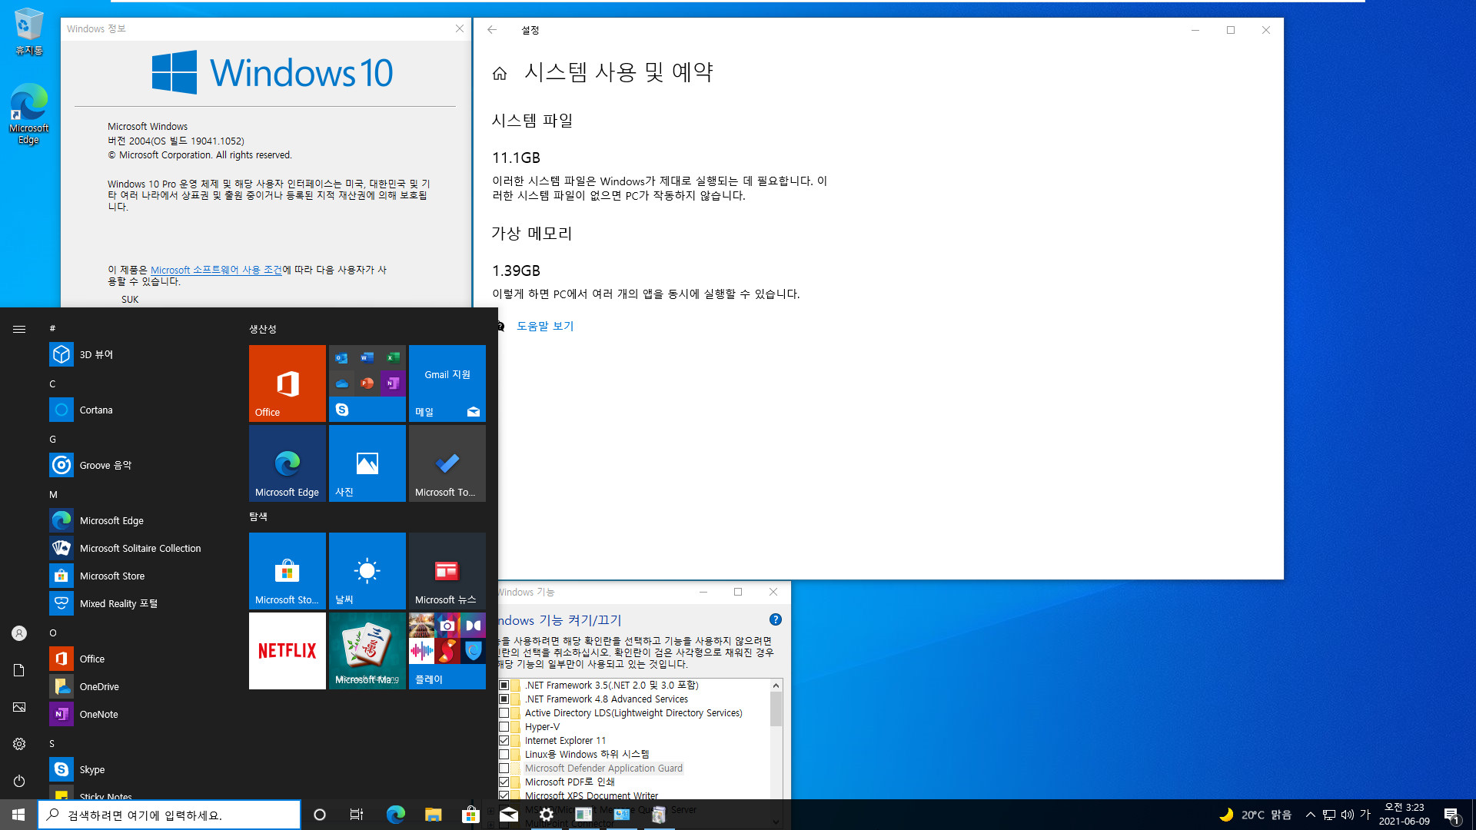
Task: Open File Explorer from taskbar
Action: (x=433, y=815)
